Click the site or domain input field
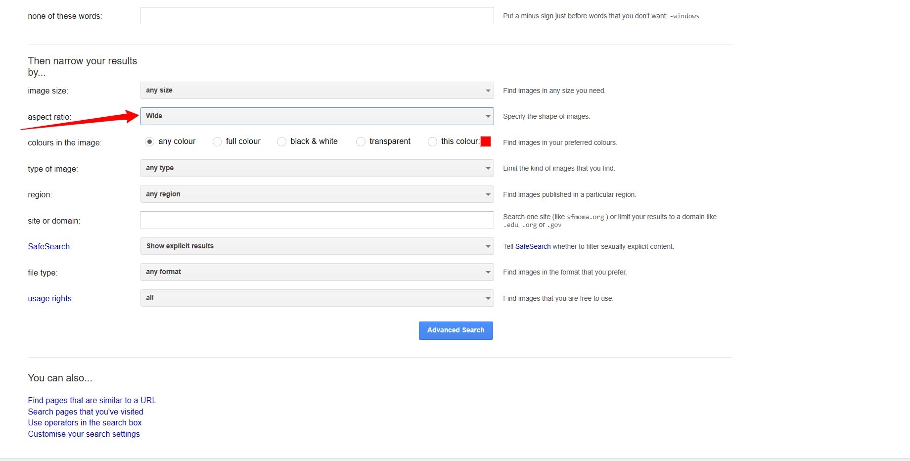Image resolution: width=910 pixels, height=461 pixels. (317, 220)
